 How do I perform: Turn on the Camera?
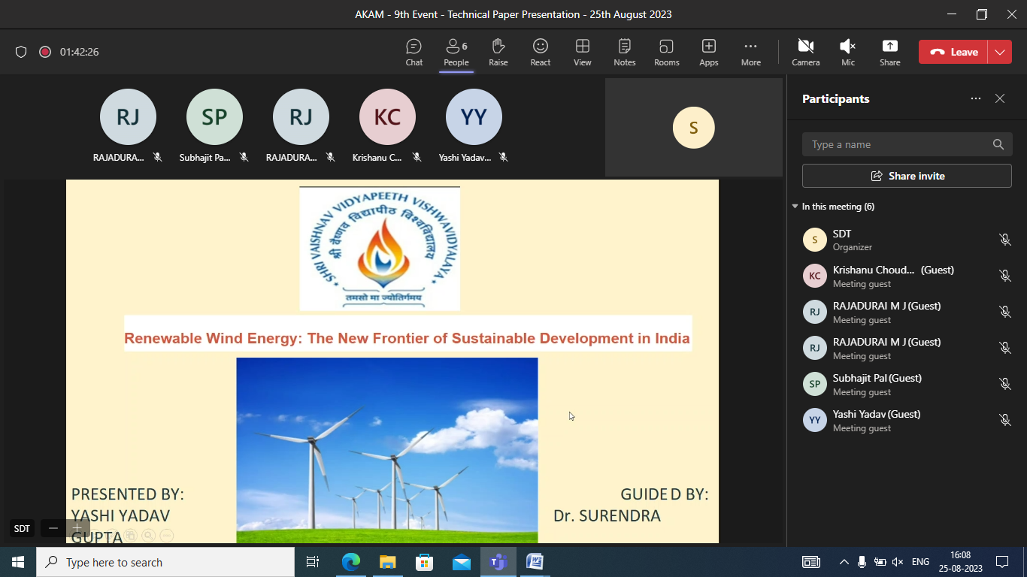click(x=805, y=52)
